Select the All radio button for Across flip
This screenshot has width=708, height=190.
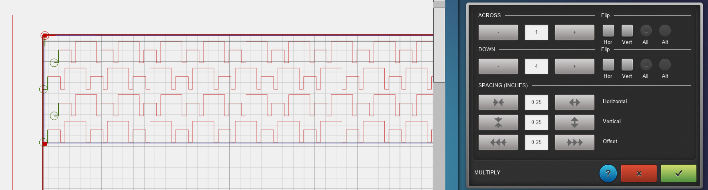pos(646,31)
